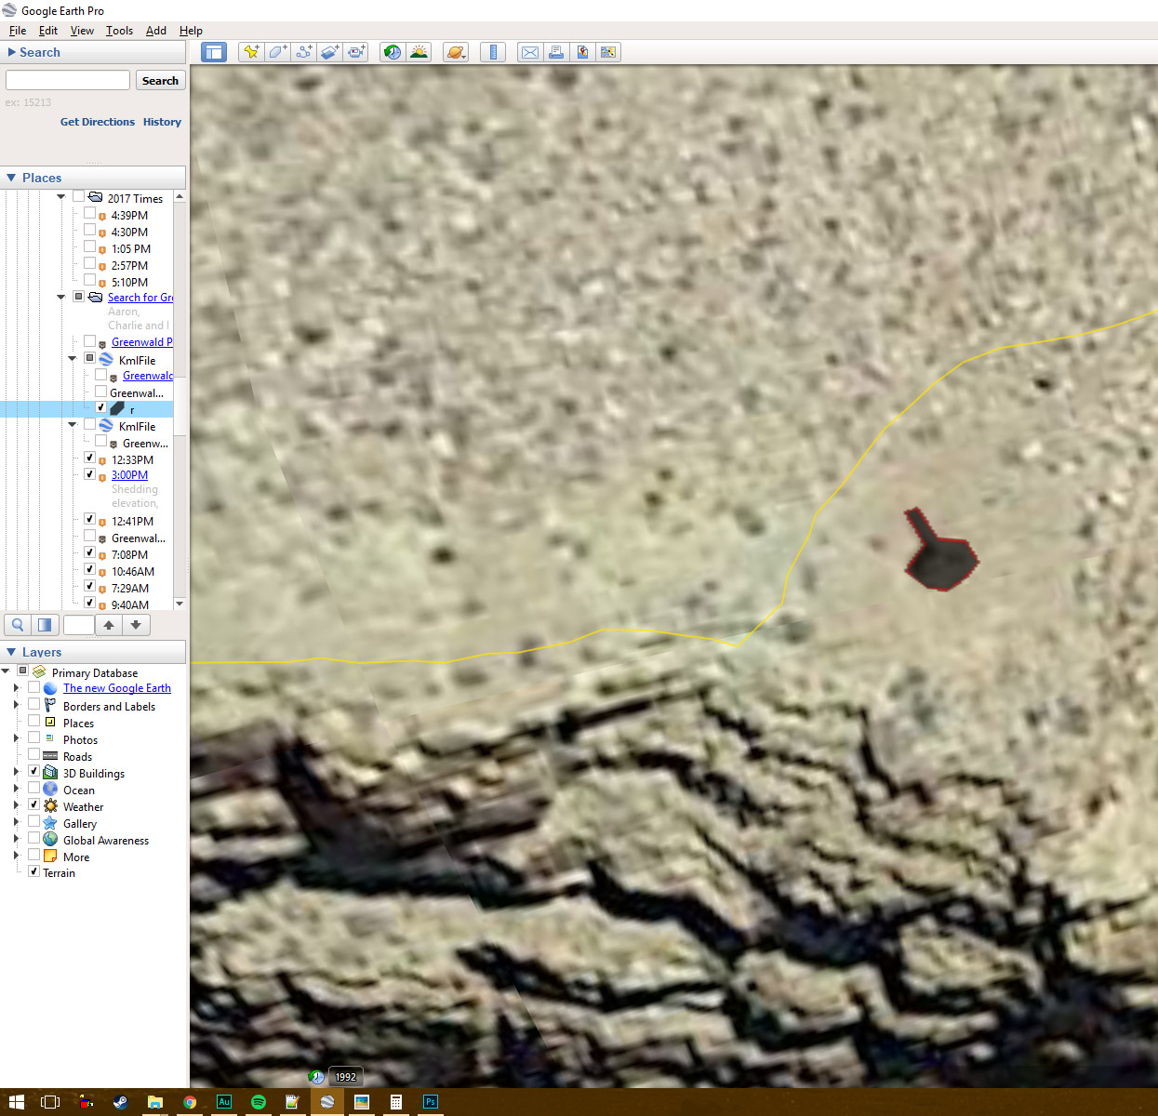Click the Places search magnifier button
This screenshot has height=1116, width=1158.
point(17,625)
